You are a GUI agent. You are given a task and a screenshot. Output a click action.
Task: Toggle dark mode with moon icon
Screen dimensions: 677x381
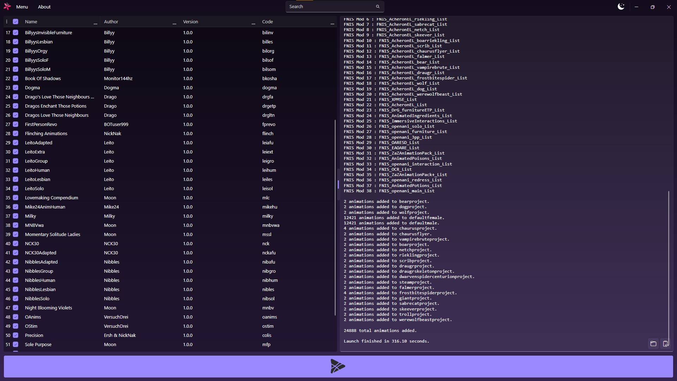point(621,7)
